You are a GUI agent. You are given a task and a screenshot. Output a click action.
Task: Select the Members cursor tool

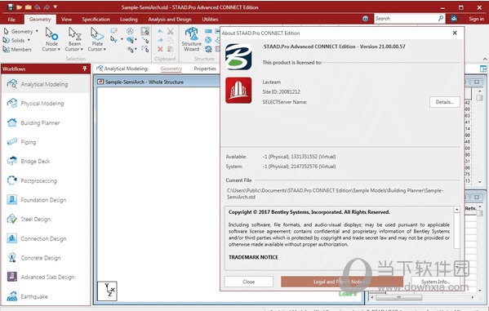point(17,49)
